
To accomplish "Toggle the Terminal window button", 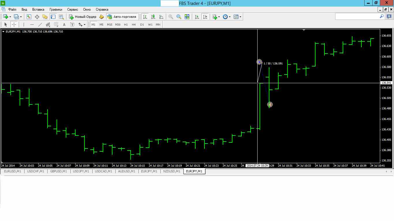I will pos(53,17).
